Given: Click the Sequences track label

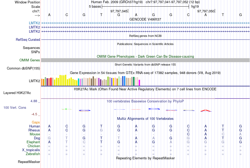Looking at the screenshot, I should (x=31, y=48).
